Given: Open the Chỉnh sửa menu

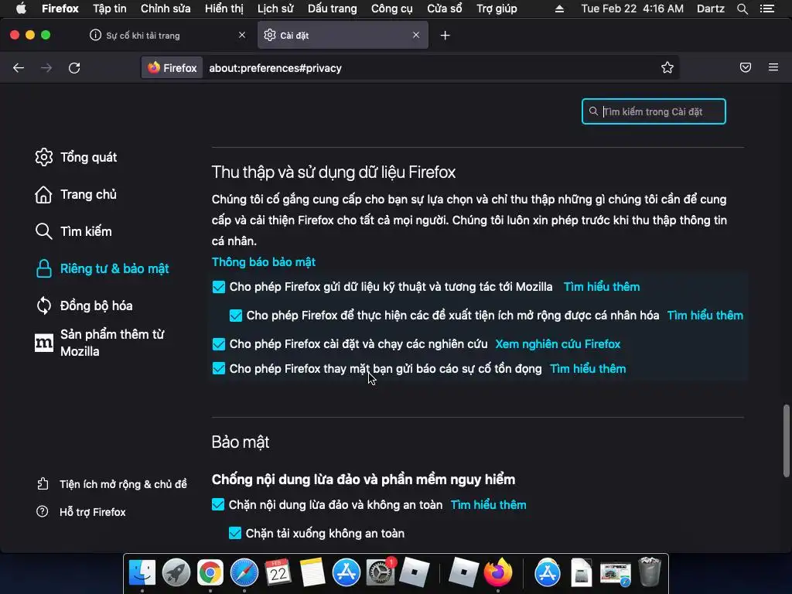Looking at the screenshot, I should click(x=166, y=9).
